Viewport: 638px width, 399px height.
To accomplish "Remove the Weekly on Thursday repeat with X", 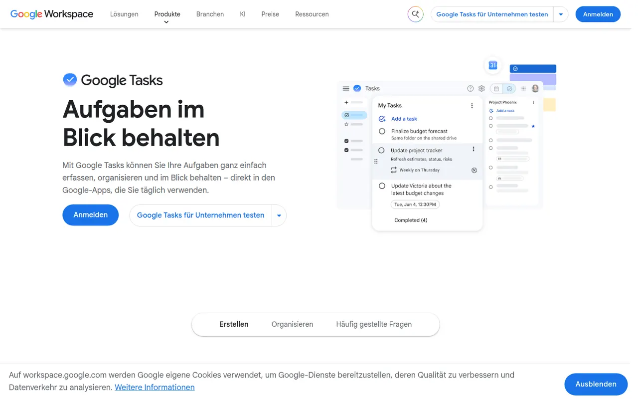I will (474, 170).
